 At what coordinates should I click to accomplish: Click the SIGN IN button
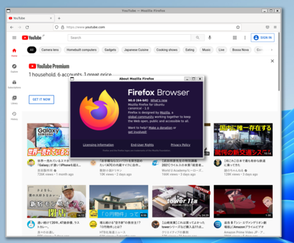coord(263,37)
